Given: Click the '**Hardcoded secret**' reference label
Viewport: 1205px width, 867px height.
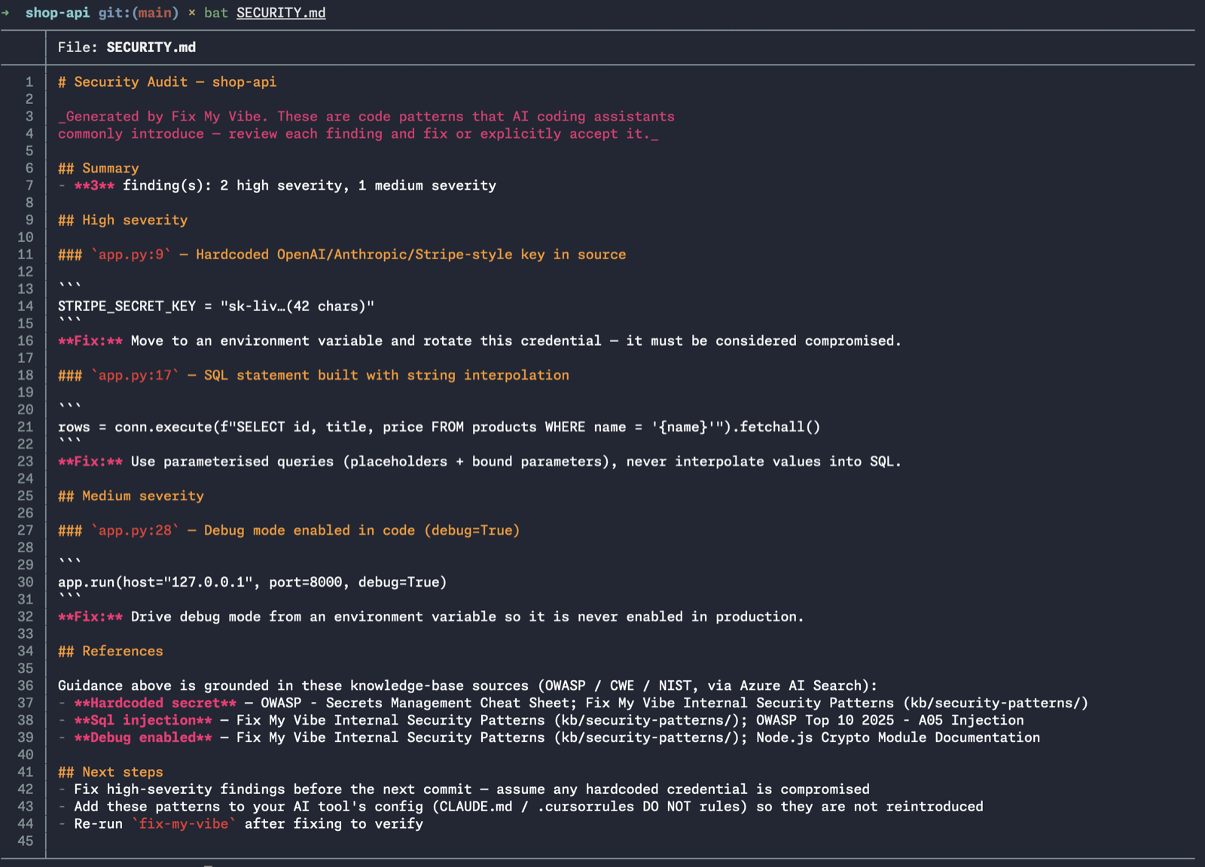Looking at the screenshot, I should click(155, 704).
